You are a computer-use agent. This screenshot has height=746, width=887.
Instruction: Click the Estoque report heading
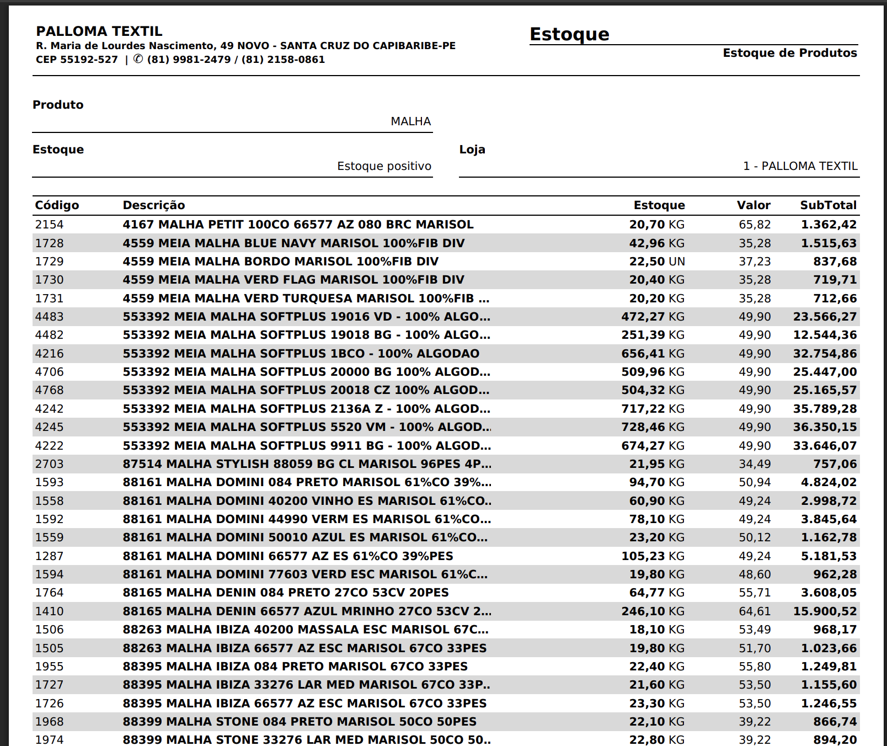point(569,34)
